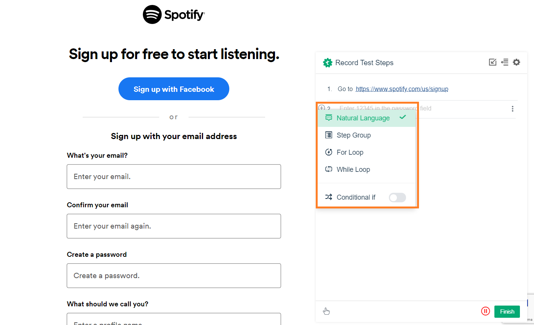Focus the Enter your email again field
The height and width of the screenshot is (325, 534).
pos(174,226)
